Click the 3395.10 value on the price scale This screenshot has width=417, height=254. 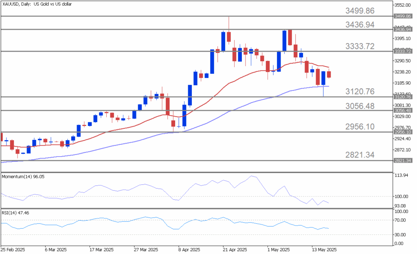[403, 39]
